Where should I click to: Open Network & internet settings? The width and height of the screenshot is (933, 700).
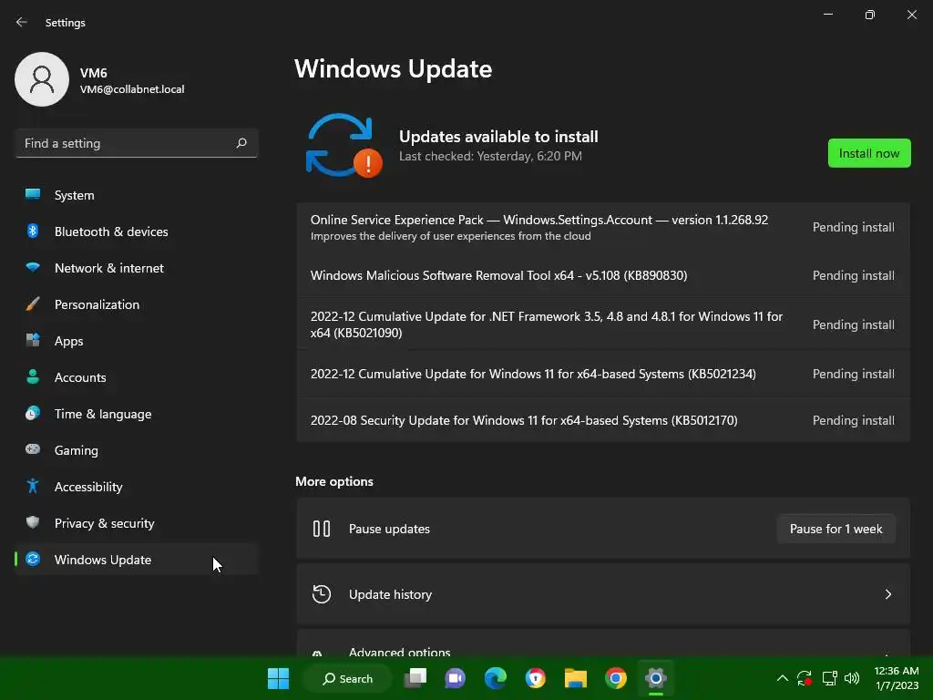pos(137,268)
